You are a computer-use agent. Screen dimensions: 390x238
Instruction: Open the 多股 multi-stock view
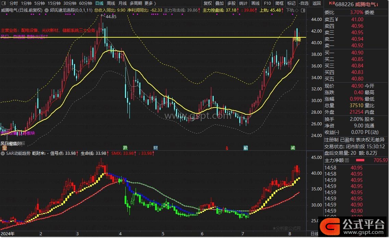231,3
